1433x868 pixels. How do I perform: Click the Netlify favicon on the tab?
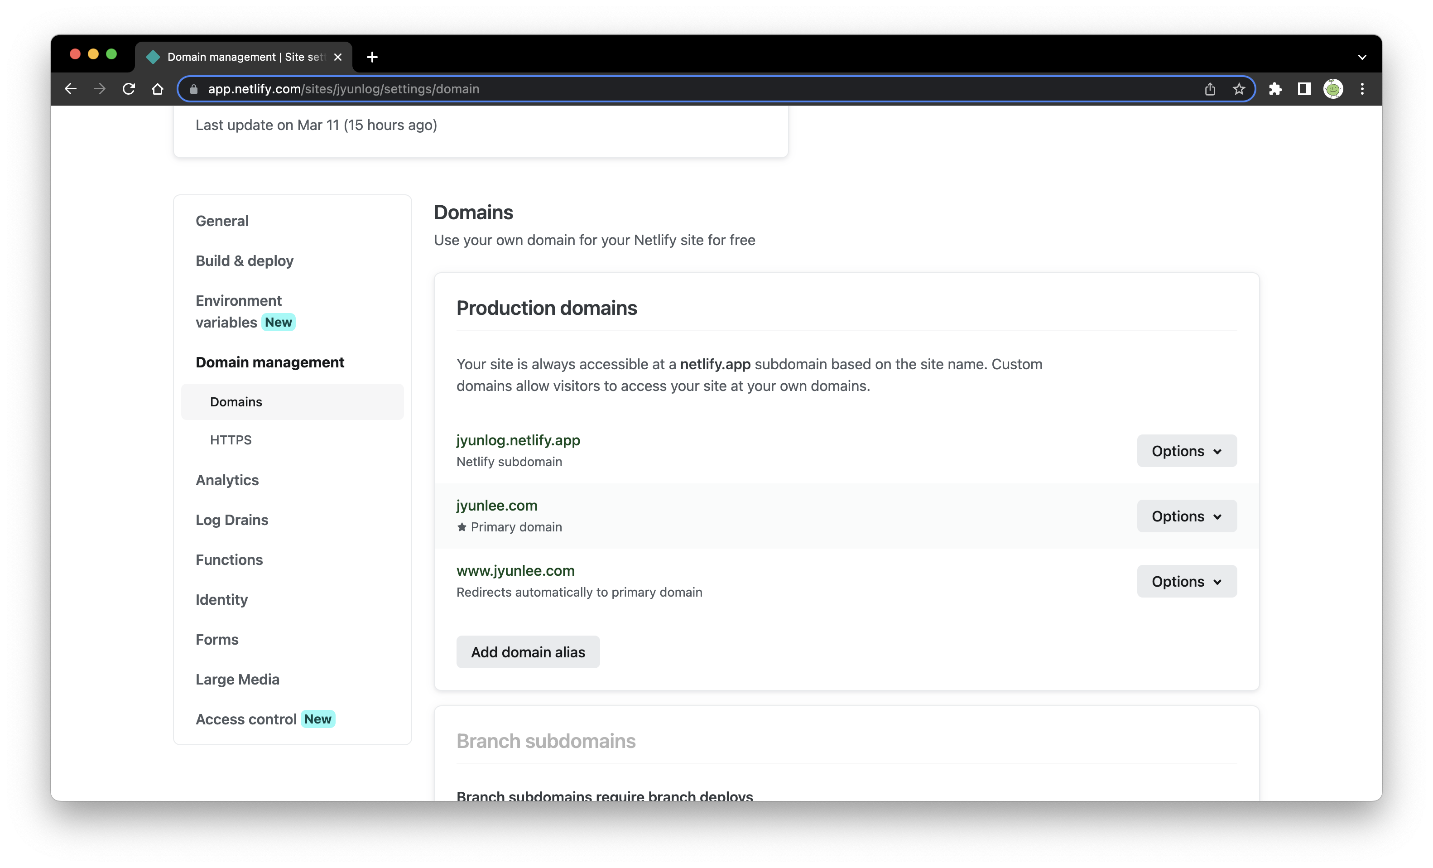(153, 57)
